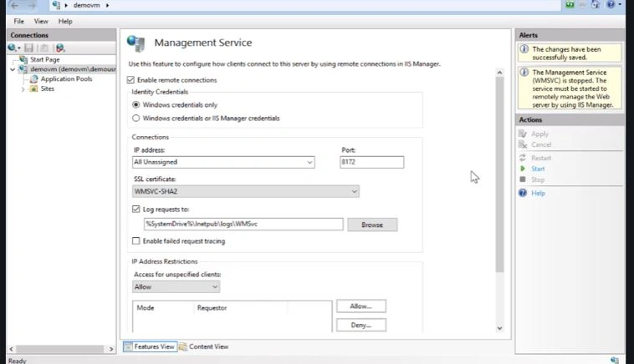
Task: Click the info icon on saved changes alert
Action: [524, 49]
